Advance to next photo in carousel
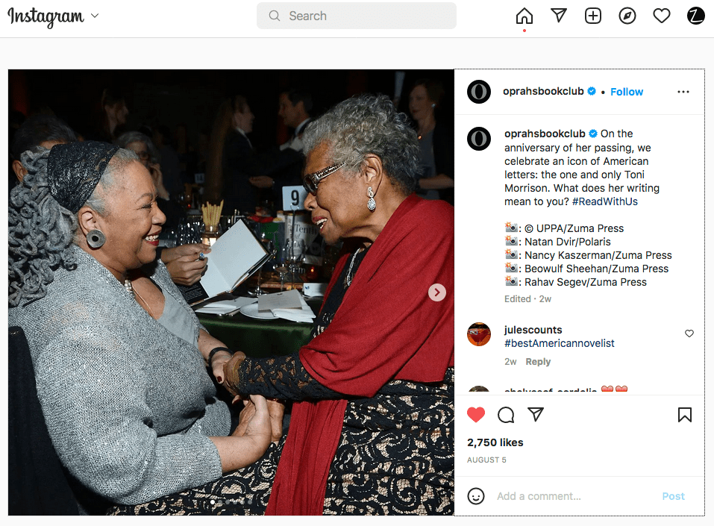The height and width of the screenshot is (526, 714). pos(436,292)
